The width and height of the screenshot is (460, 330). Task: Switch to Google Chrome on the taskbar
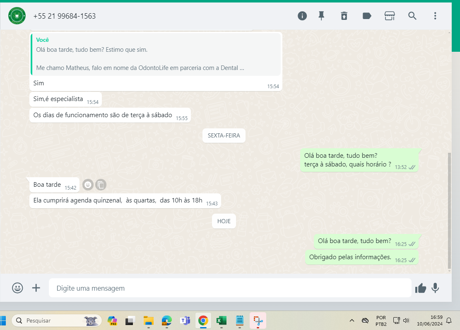(203, 320)
